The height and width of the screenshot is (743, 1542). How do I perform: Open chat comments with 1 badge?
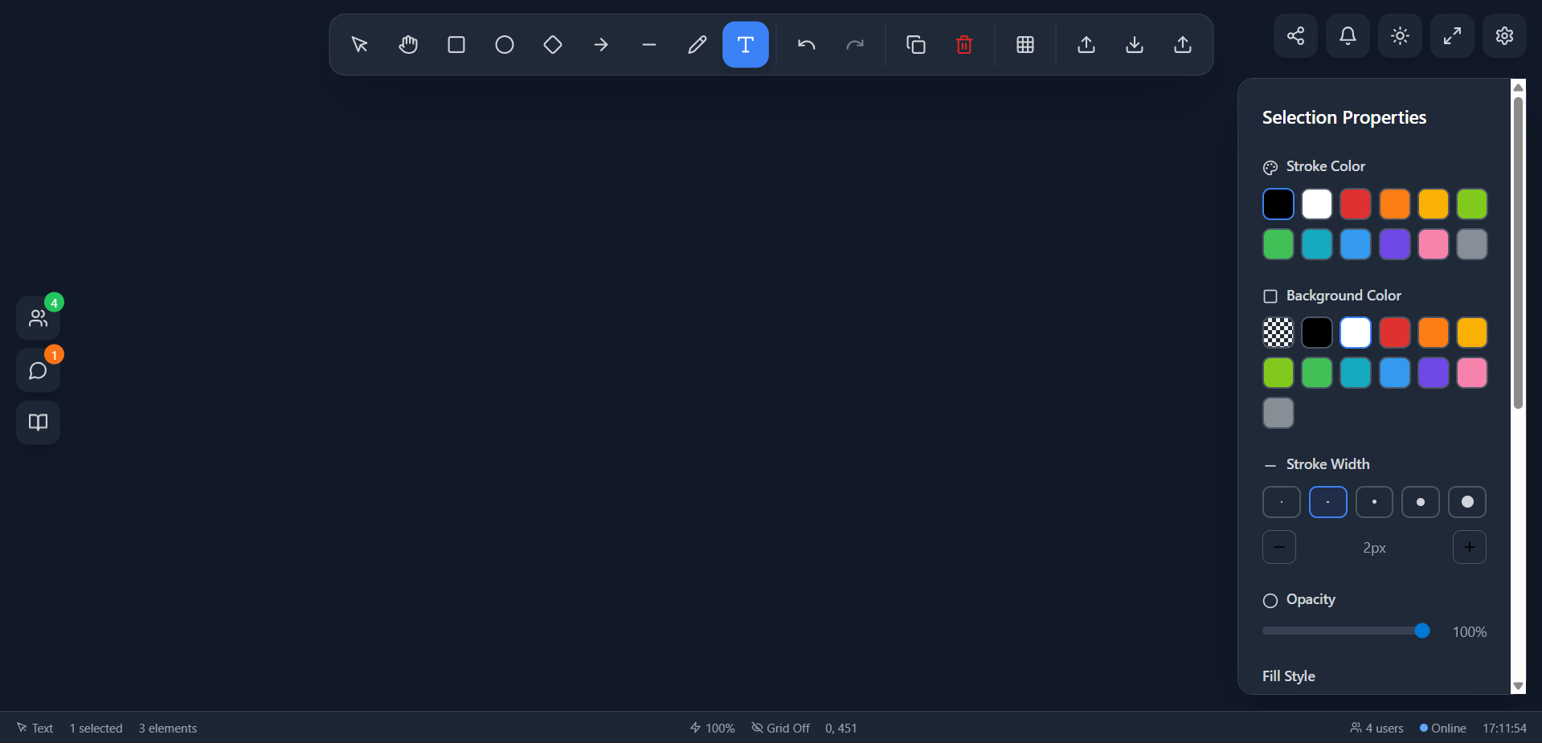39,370
